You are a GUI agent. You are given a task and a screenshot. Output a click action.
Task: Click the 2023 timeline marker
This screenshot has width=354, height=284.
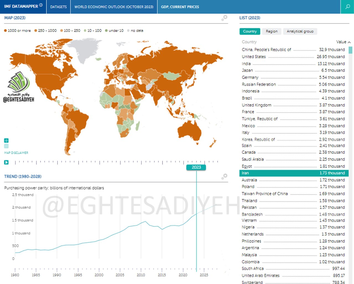pos(196,167)
